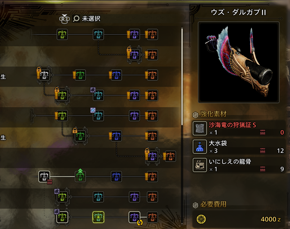The width and height of the screenshot is (290, 229).
Task: Click the bone icon beside いにしえの龍骨
Action: (x=200, y=165)
